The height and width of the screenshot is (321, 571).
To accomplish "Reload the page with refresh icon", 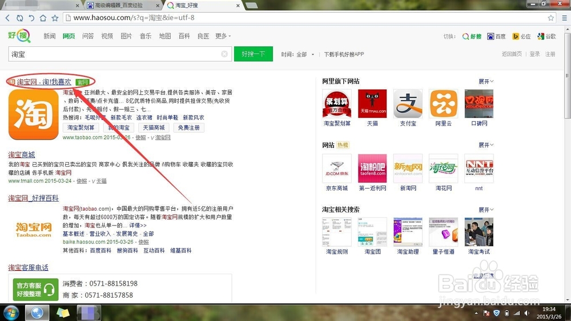I will [x=19, y=18].
